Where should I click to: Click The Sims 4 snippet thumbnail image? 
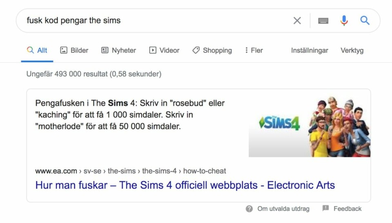[x=310, y=127]
